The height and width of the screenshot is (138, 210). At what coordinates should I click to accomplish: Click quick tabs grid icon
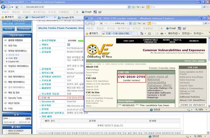[20, 17]
